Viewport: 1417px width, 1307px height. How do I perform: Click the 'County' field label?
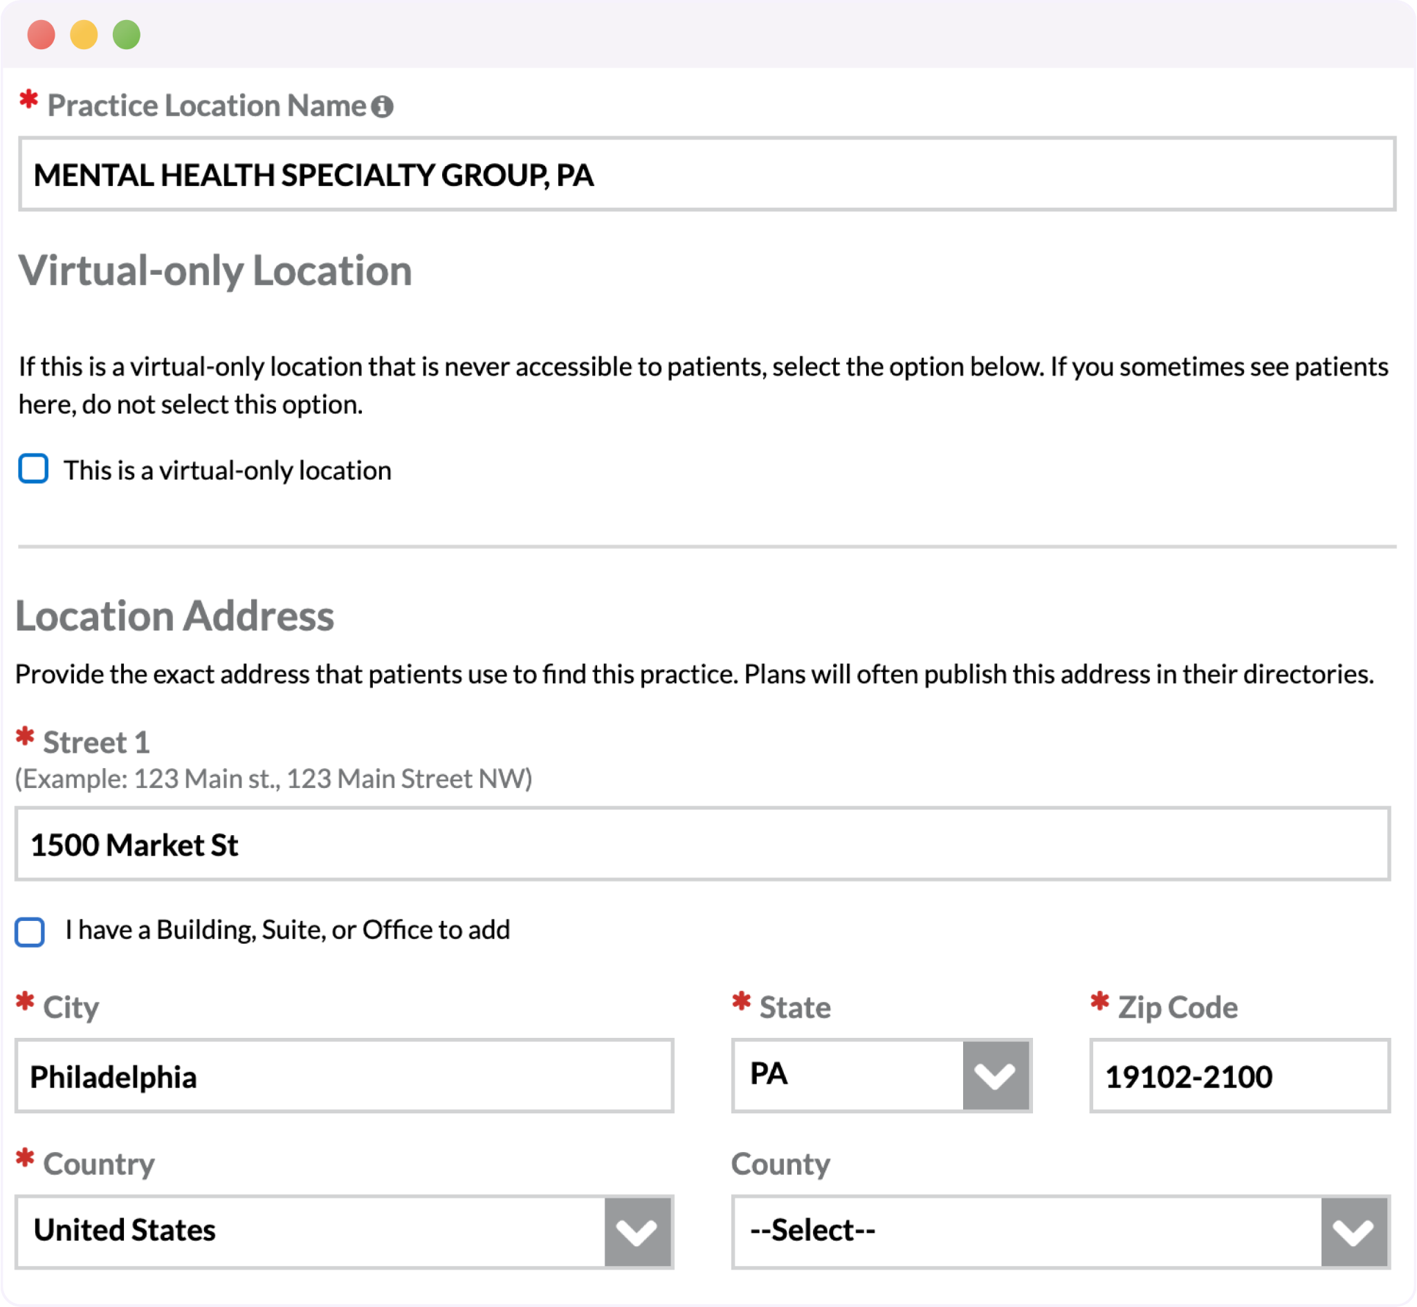(780, 1164)
